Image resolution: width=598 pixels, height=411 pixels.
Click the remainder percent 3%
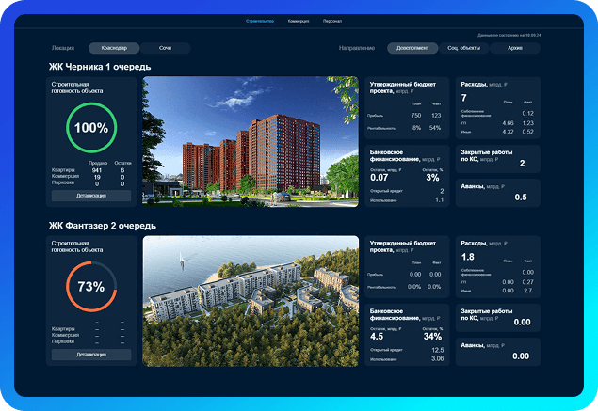tap(432, 178)
